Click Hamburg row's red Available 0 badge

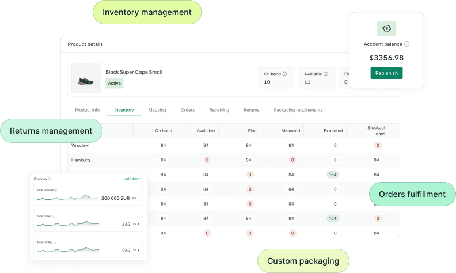(x=207, y=160)
